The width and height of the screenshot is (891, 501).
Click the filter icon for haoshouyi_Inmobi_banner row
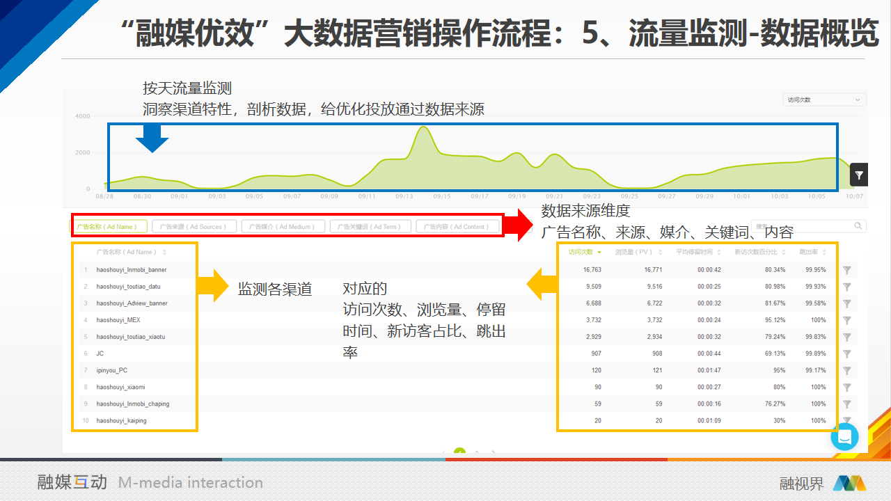point(847,270)
